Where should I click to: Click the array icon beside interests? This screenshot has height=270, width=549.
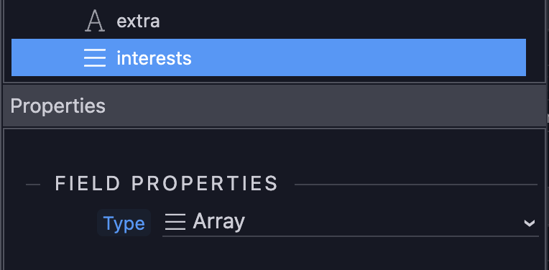pyautogui.click(x=95, y=57)
